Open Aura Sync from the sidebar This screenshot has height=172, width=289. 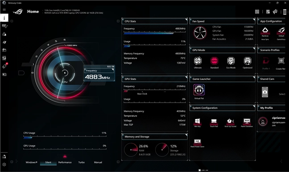4,34
